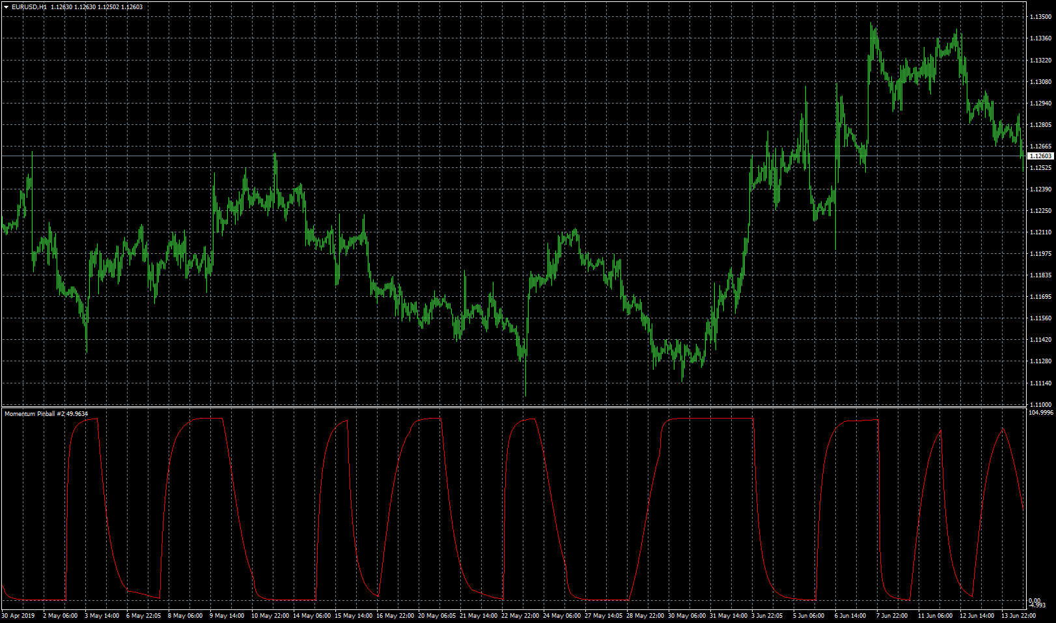Click the 11 Jun 06:00 time label

(935, 616)
